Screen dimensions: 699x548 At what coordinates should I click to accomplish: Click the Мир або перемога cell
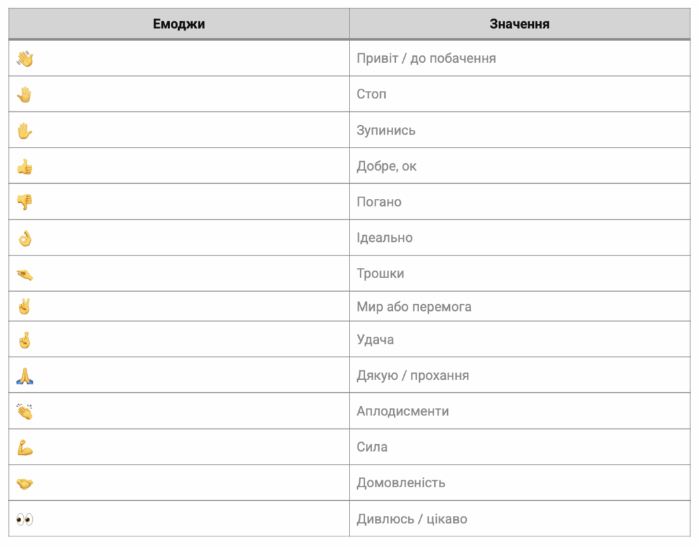[x=414, y=307]
